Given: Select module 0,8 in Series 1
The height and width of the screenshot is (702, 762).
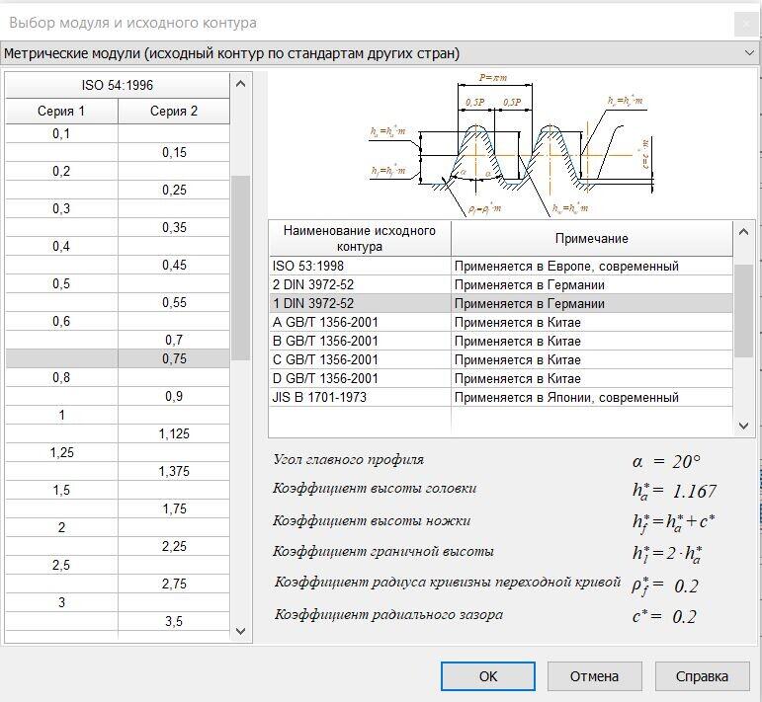Looking at the screenshot, I should coord(61,378).
